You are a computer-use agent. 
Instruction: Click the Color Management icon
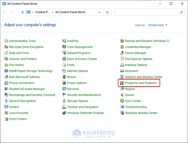click(64, 47)
